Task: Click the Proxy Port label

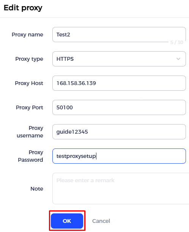Action: pos(30,107)
